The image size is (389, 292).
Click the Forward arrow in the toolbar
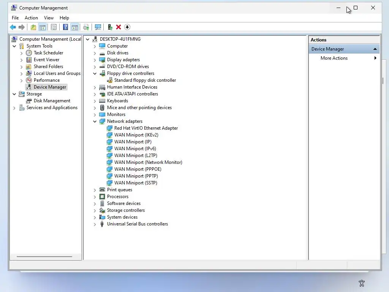coord(22,27)
